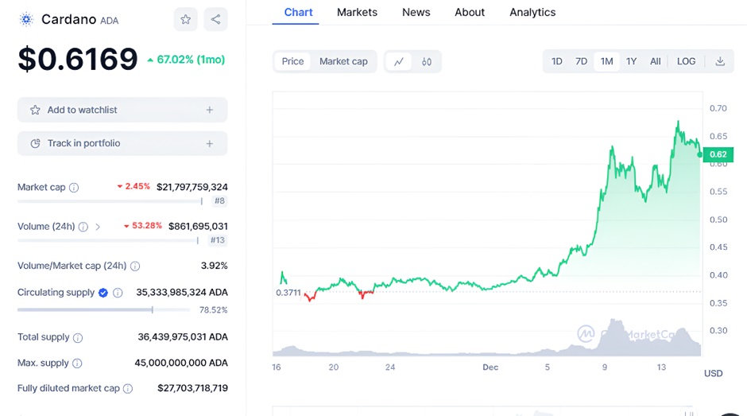Viewport: 747px width, 416px height.
Task: Click the share icon next to Cardano
Action: (215, 20)
